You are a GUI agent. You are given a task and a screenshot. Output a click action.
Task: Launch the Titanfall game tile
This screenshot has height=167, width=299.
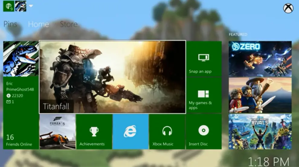click(112, 77)
